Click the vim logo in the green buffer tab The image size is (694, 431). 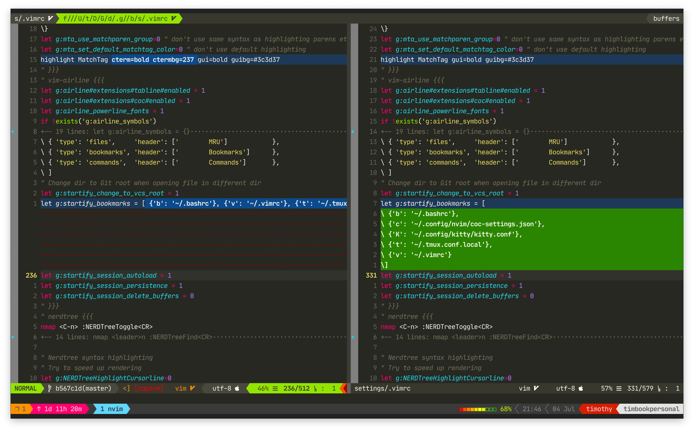(174, 19)
